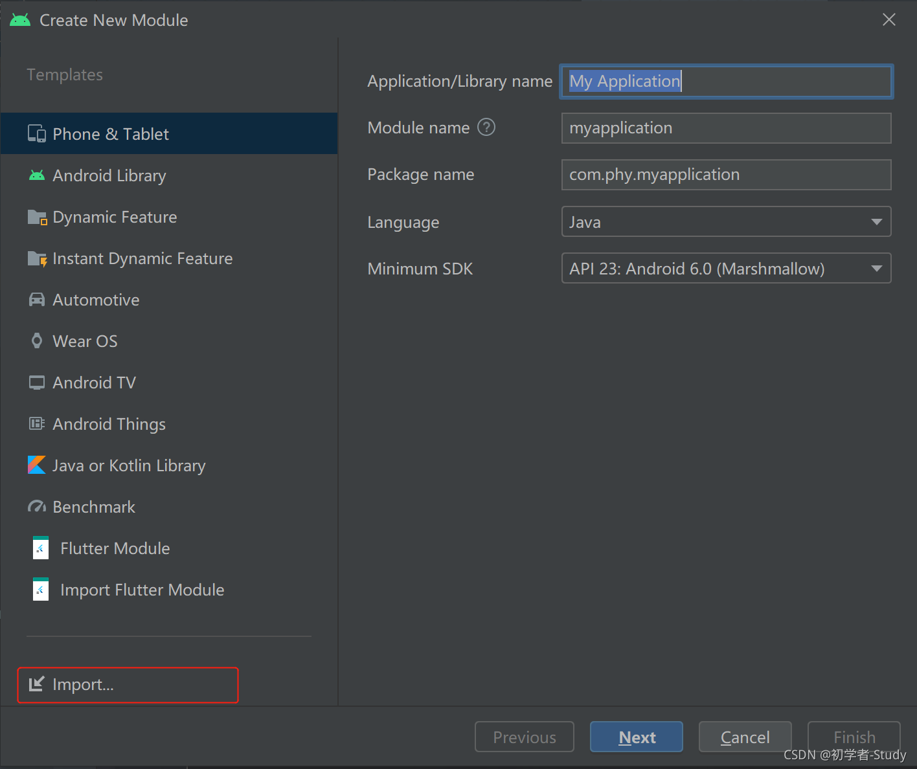This screenshot has height=769, width=917.
Task: Click the Android logo in title bar
Action: tap(20, 20)
